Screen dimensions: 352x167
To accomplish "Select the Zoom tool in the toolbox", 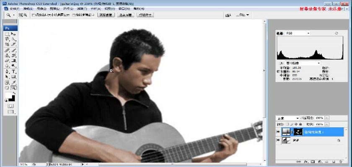I will [x=13, y=88].
